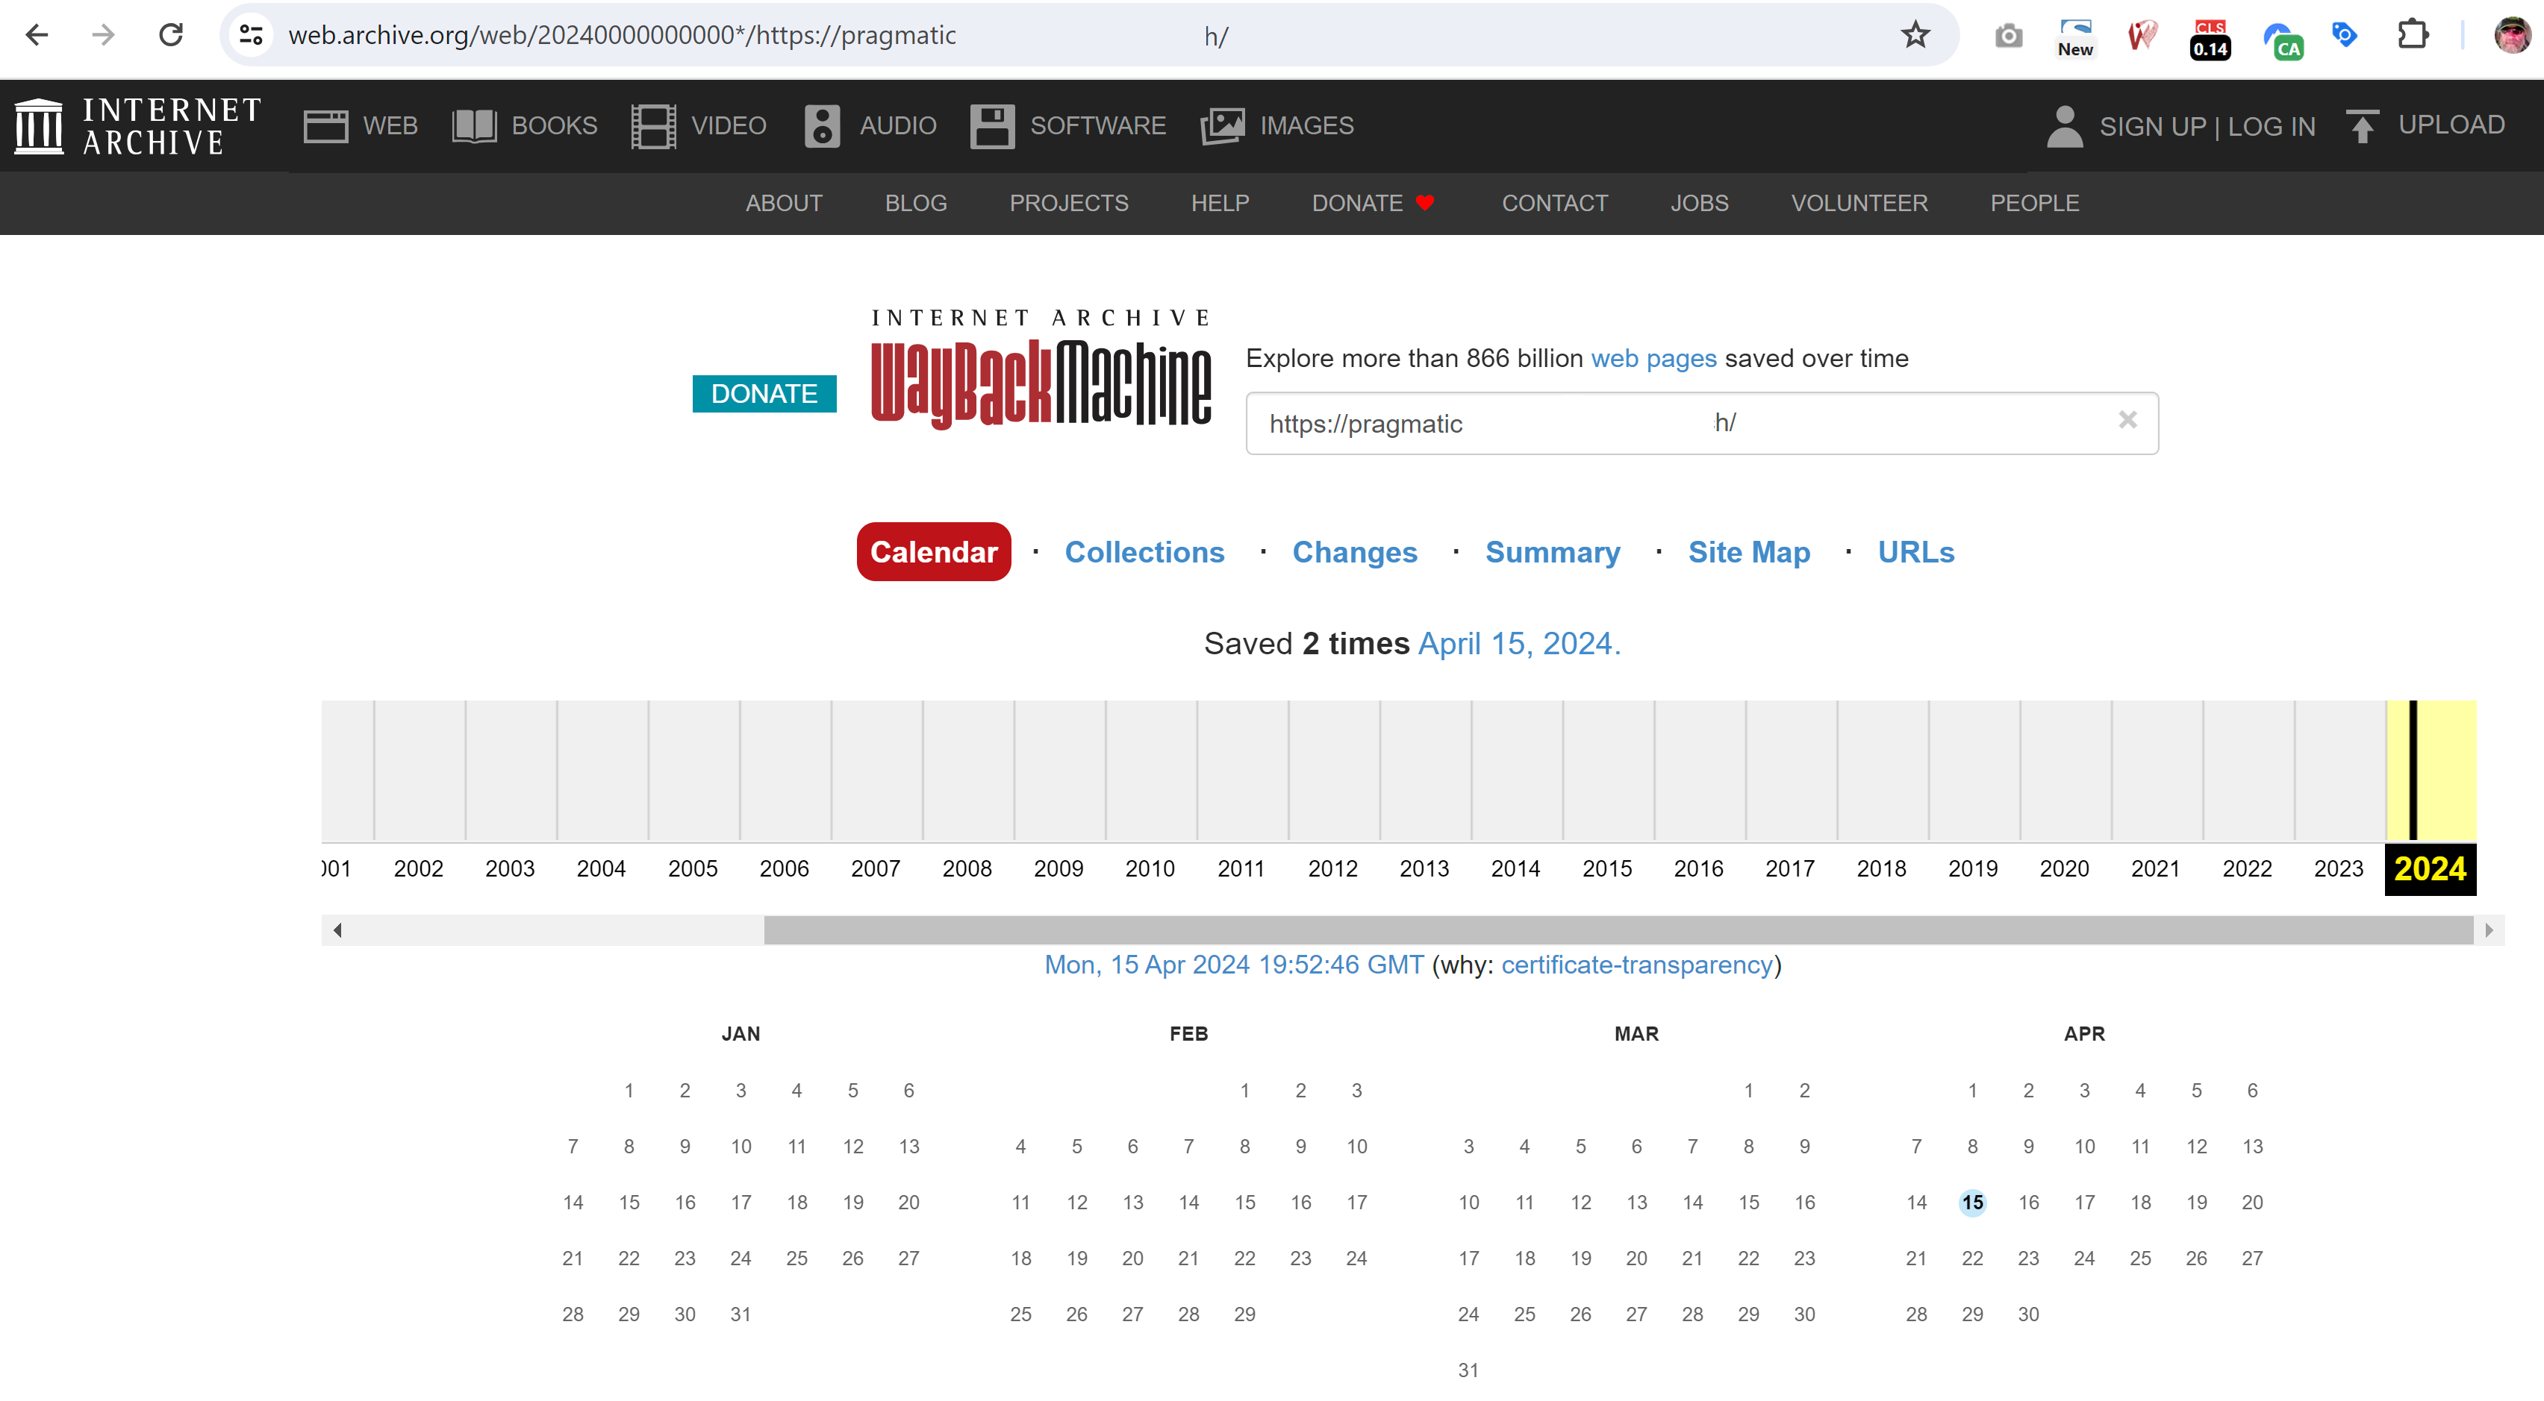Image resolution: width=2544 pixels, height=1401 pixels.
Task: Click the Internet Archive logo icon
Action: (x=40, y=125)
